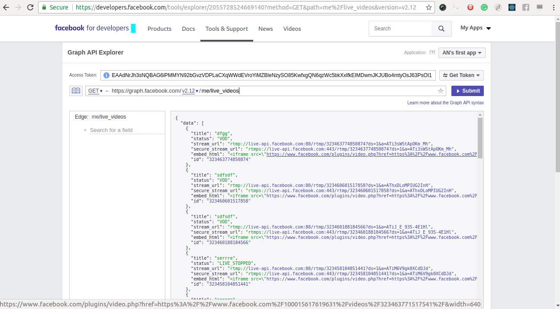Click the plus icon to add field

point(85,130)
